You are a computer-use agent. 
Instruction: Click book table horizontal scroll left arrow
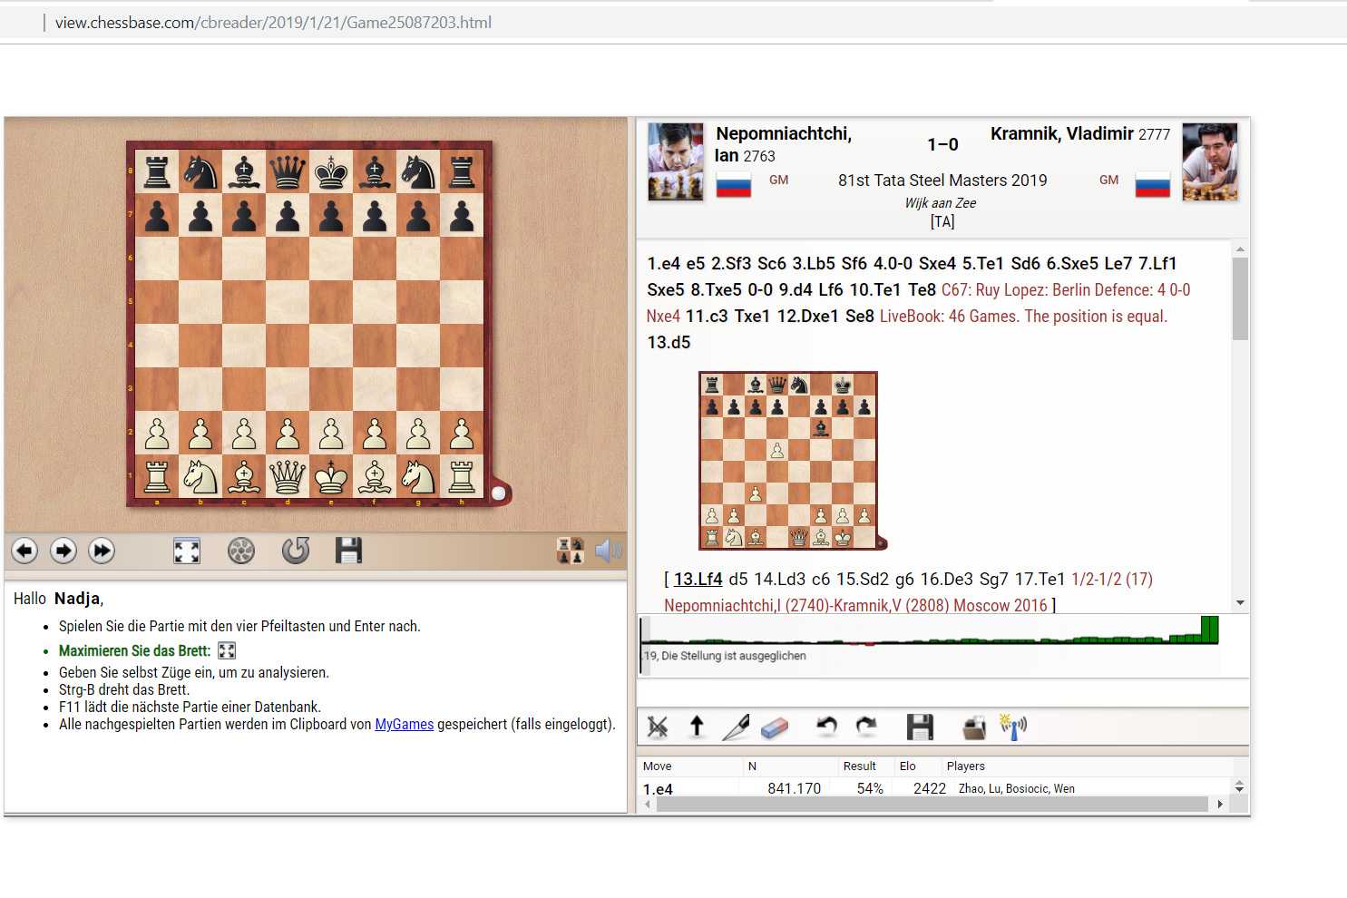point(647,805)
